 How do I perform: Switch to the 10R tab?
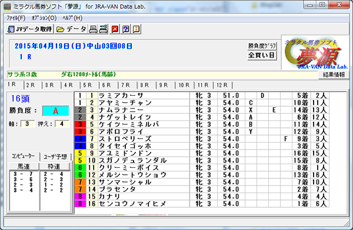(x=184, y=85)
